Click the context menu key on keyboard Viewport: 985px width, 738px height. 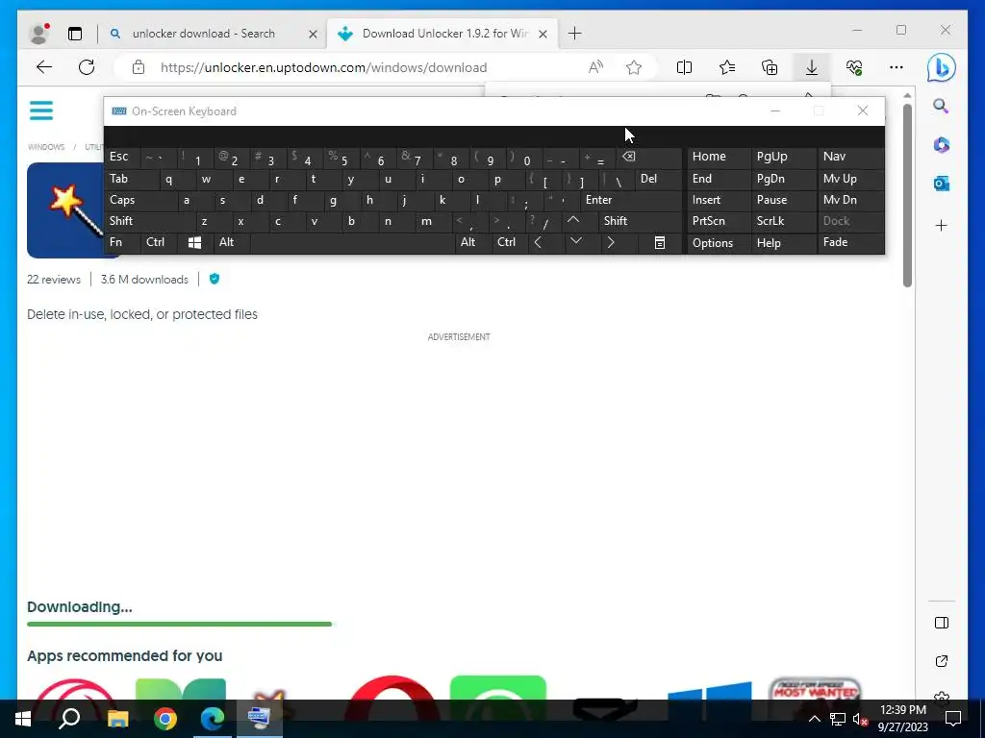[660, 242]
